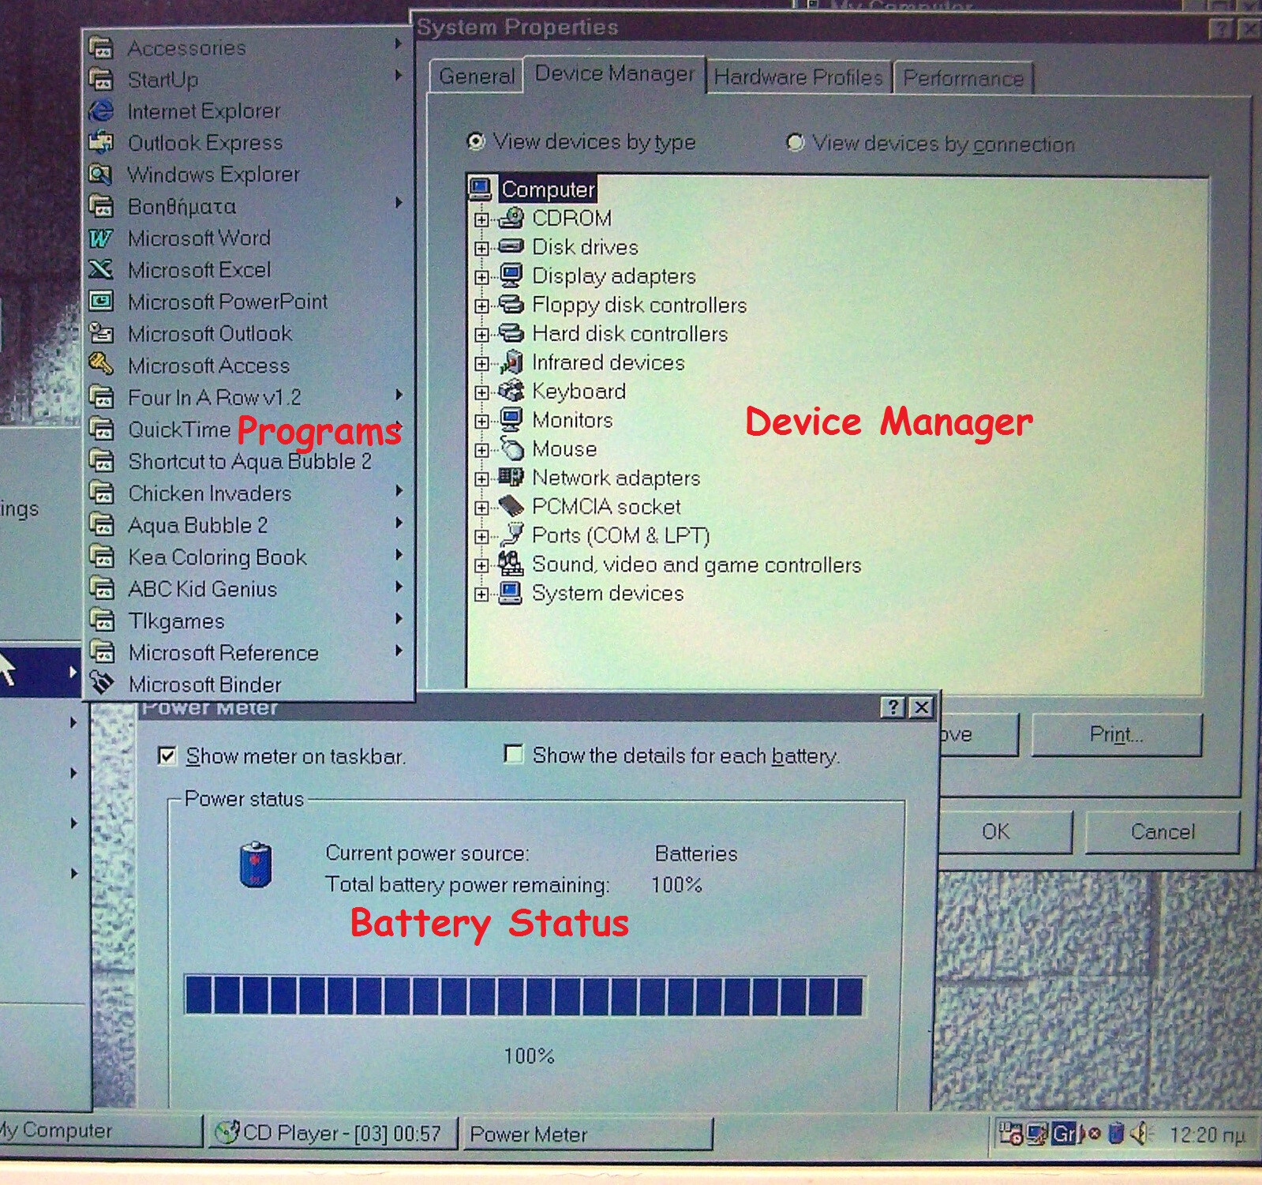Screen dimensions: 1262x1185
Task: Select the Computer root tree item
Action: 548,189
